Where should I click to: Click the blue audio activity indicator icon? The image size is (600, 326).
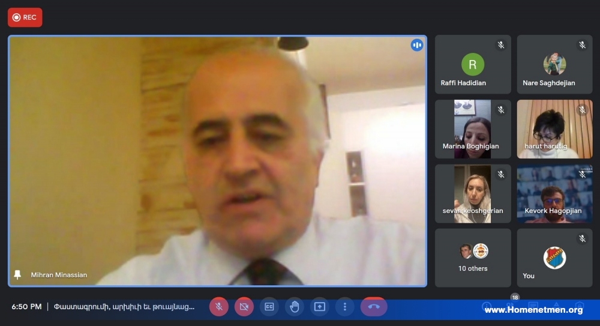417,45
